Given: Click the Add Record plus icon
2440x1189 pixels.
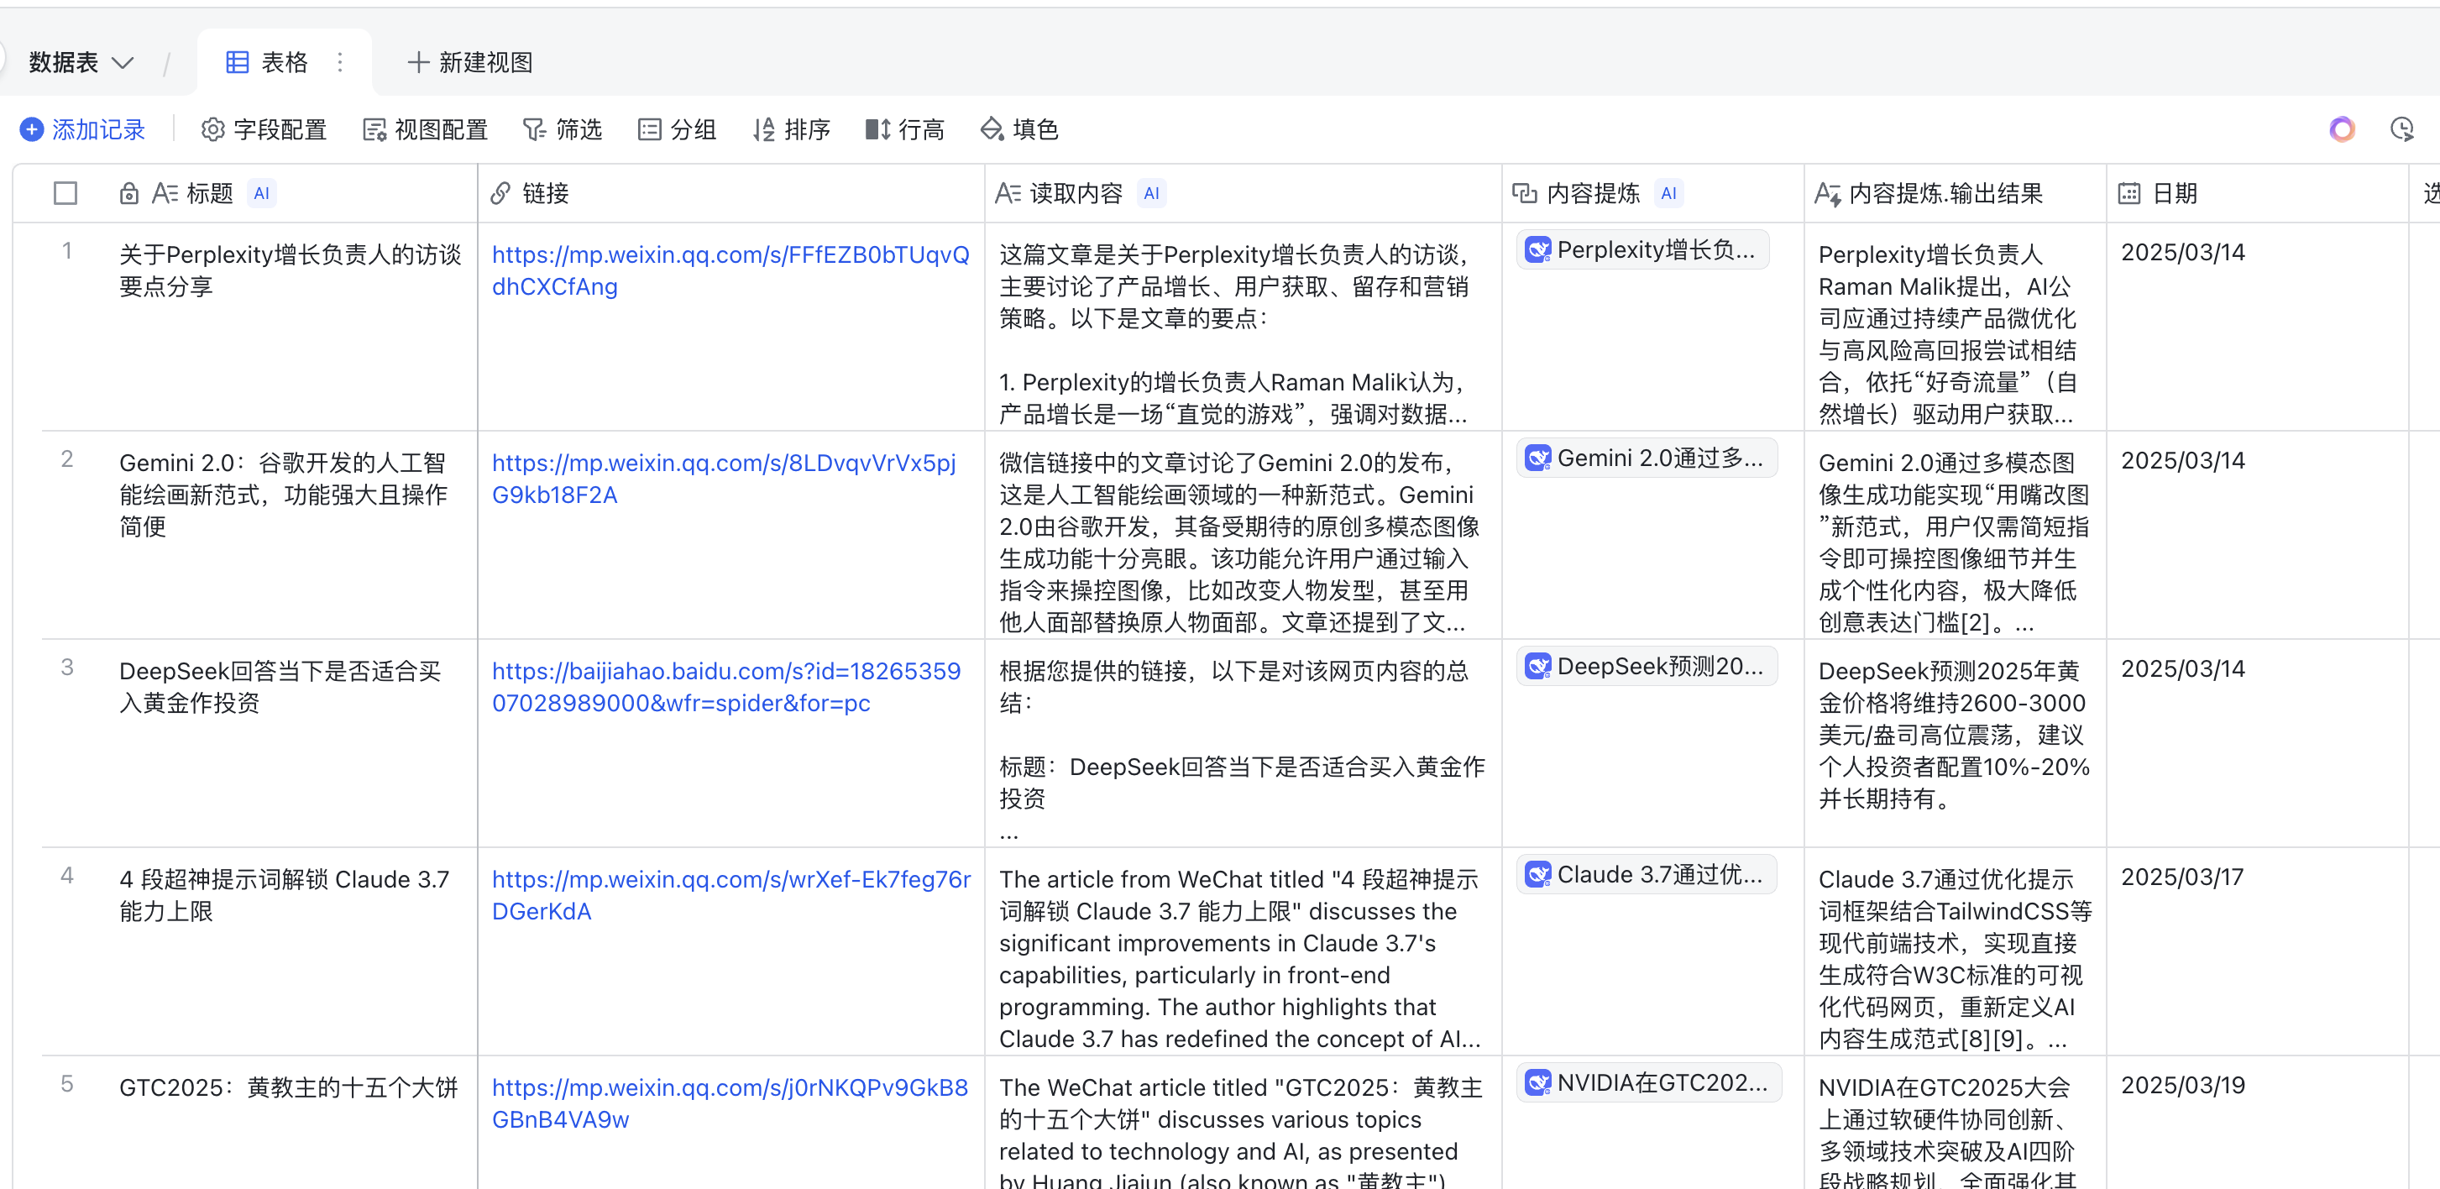Looking at the screenshot, I should coord(31,128).
